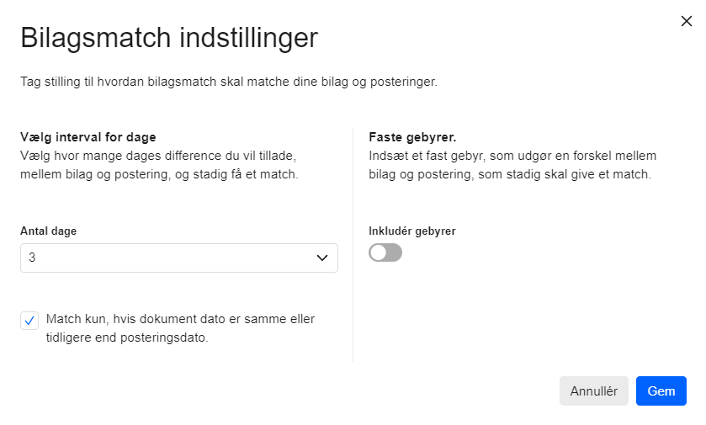Cancel changes with the Annullér button

coord(594,390)
